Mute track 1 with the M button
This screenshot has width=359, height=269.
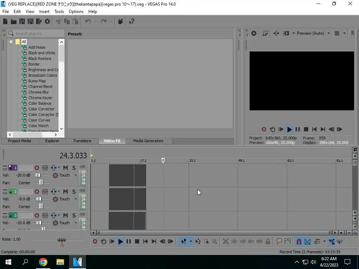point(66,168)
